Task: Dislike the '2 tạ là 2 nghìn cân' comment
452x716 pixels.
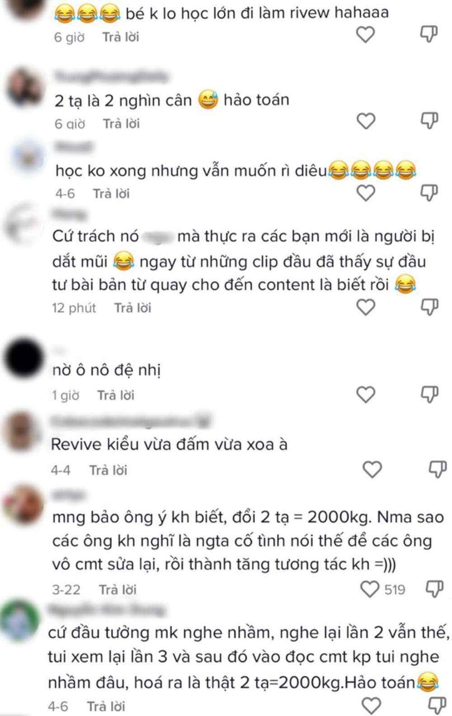Action: click(429, 121)
